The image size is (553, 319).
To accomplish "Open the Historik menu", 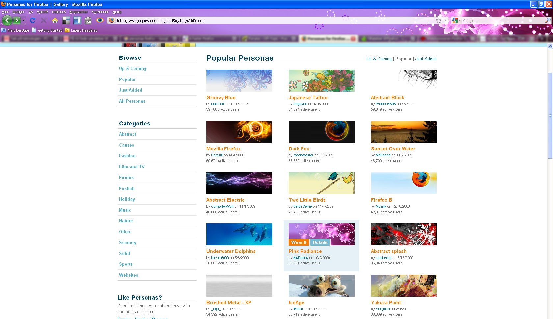I will 42,12.
